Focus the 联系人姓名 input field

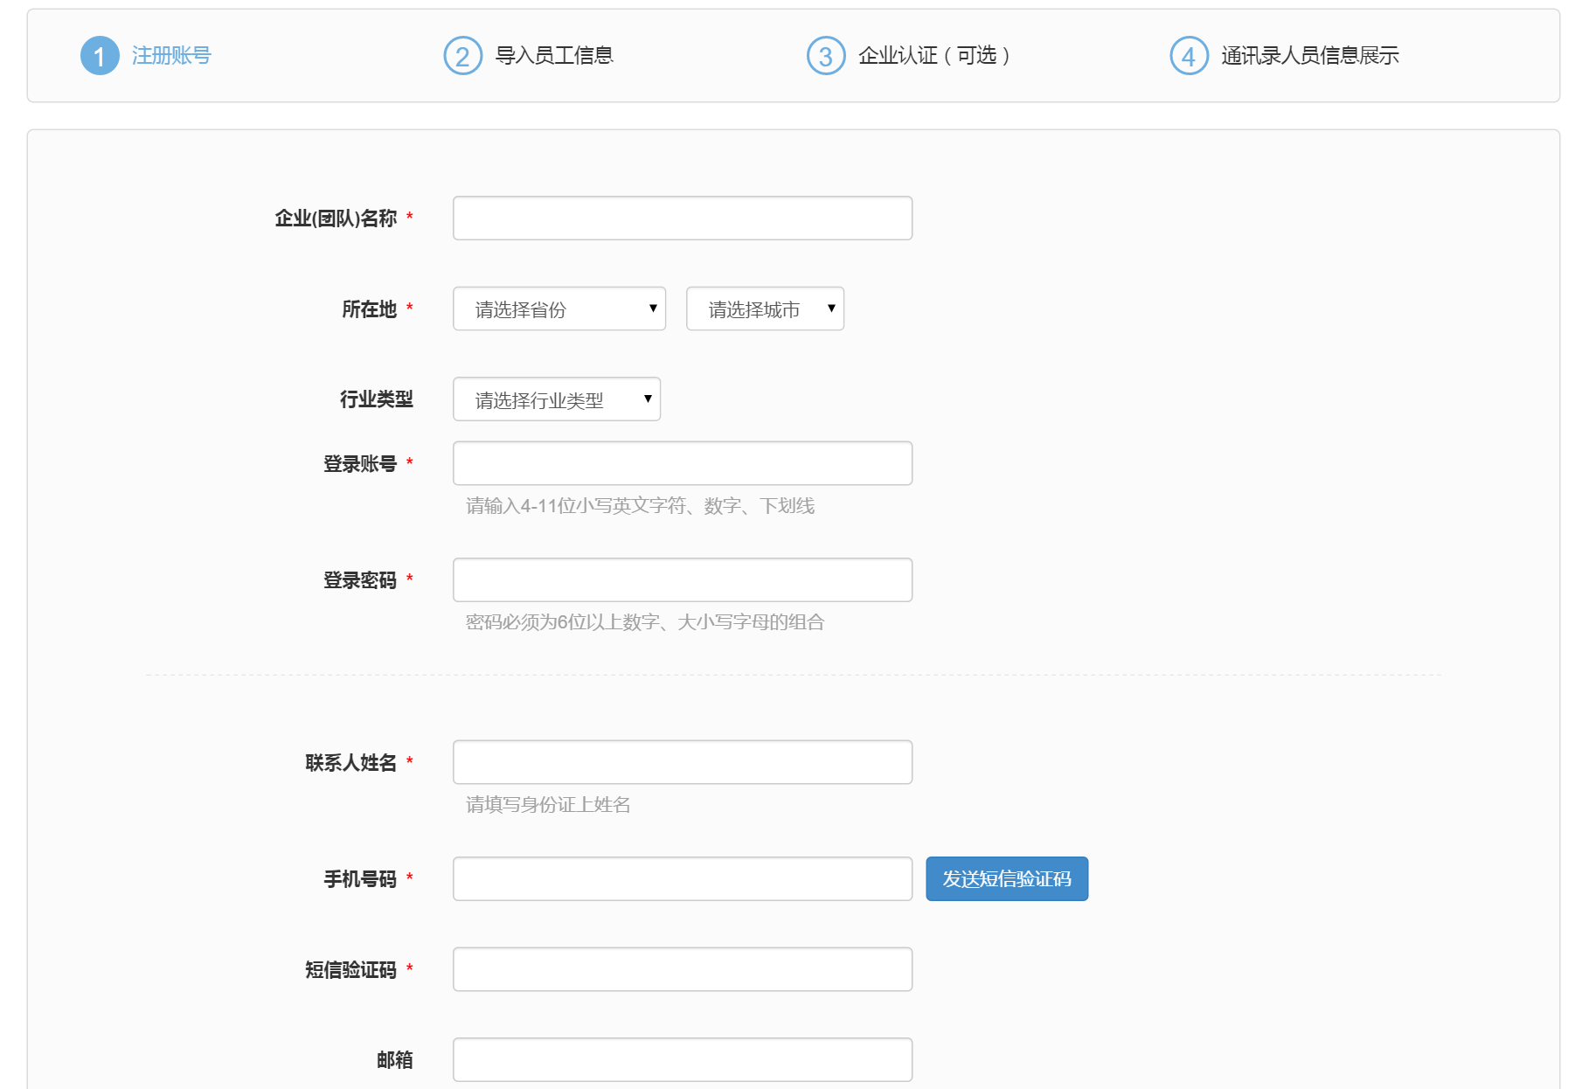point(683,763)
